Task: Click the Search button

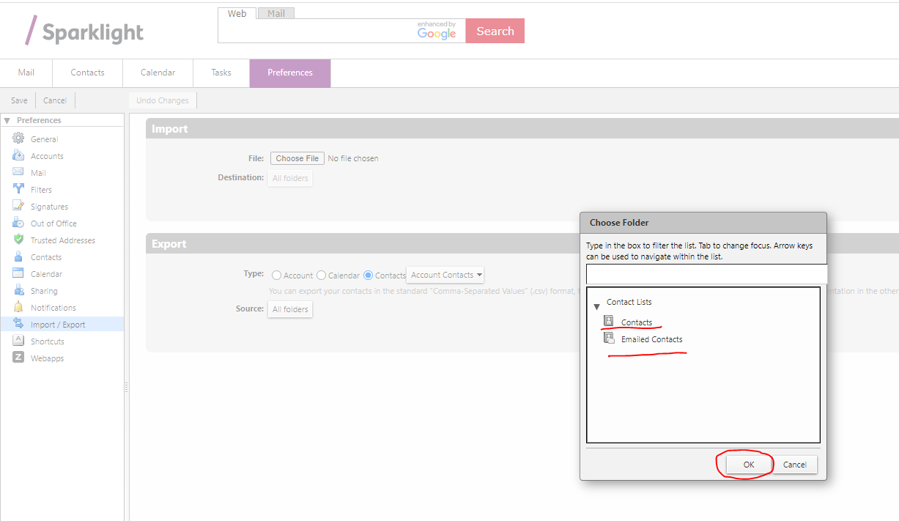Action: coord(495,31)
